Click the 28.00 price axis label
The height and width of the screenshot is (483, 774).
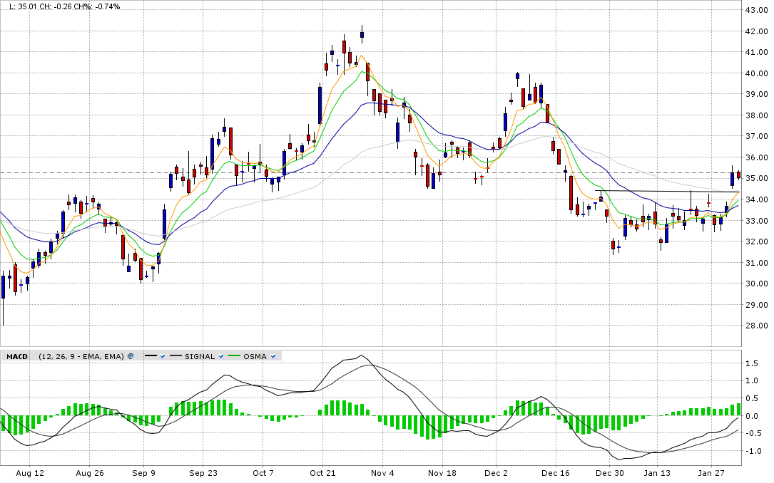756,326
